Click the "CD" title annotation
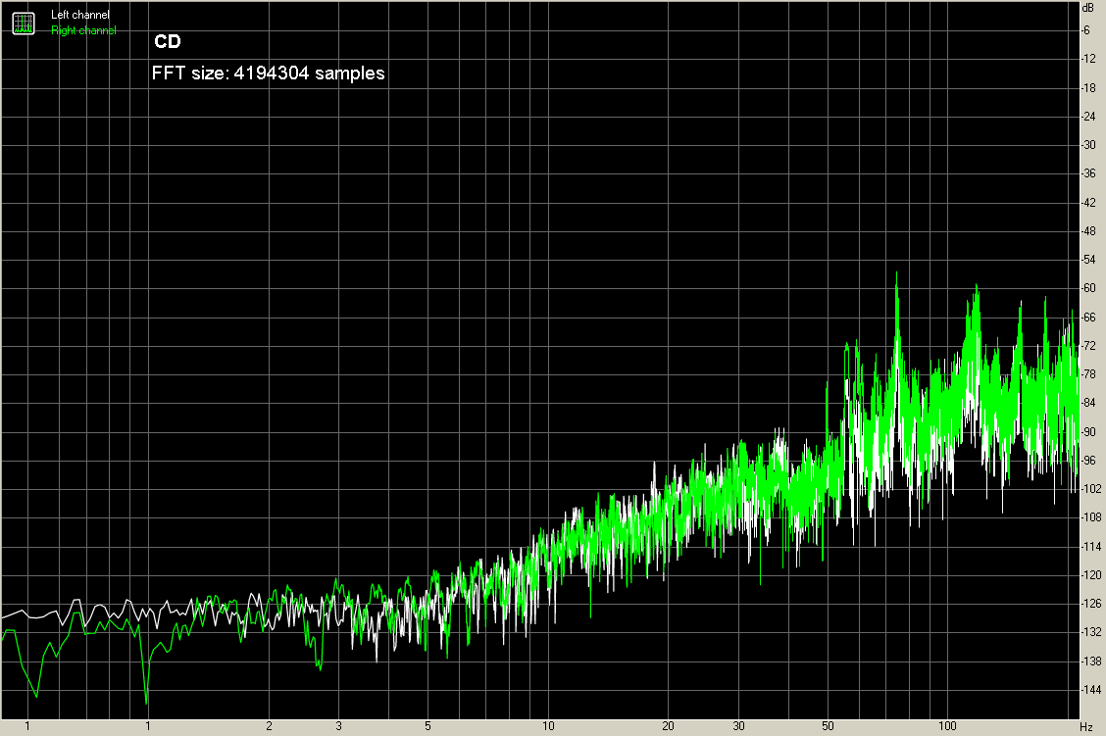Image resolution: width=1106 pixels, height=736 pixels. 168,41
